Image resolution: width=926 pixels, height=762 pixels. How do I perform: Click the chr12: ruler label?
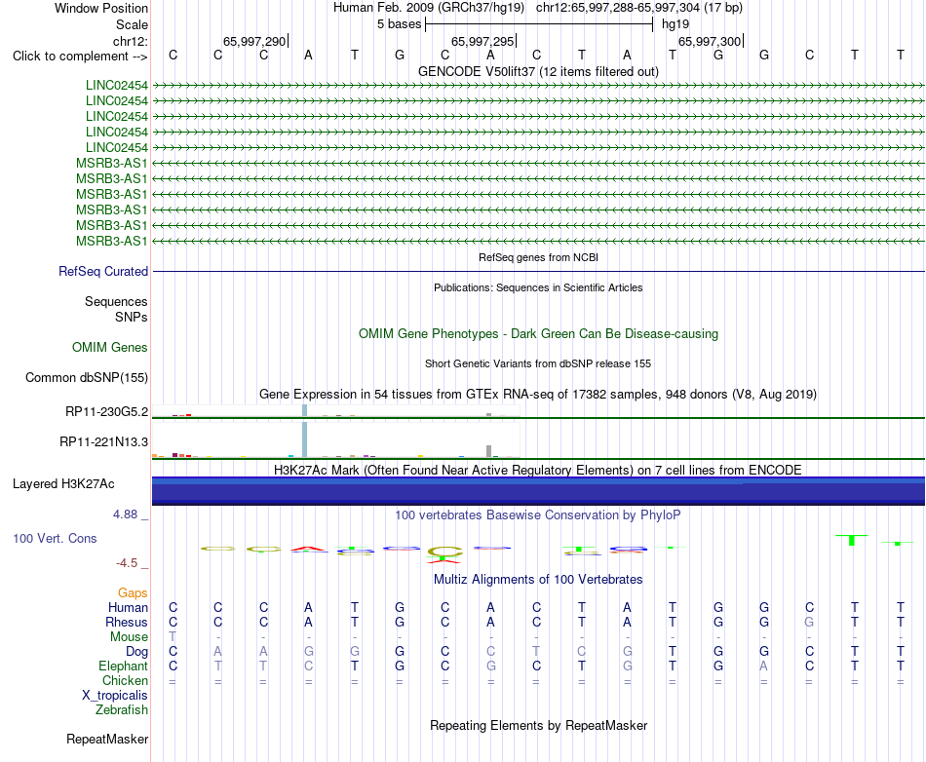coord(131,41)
